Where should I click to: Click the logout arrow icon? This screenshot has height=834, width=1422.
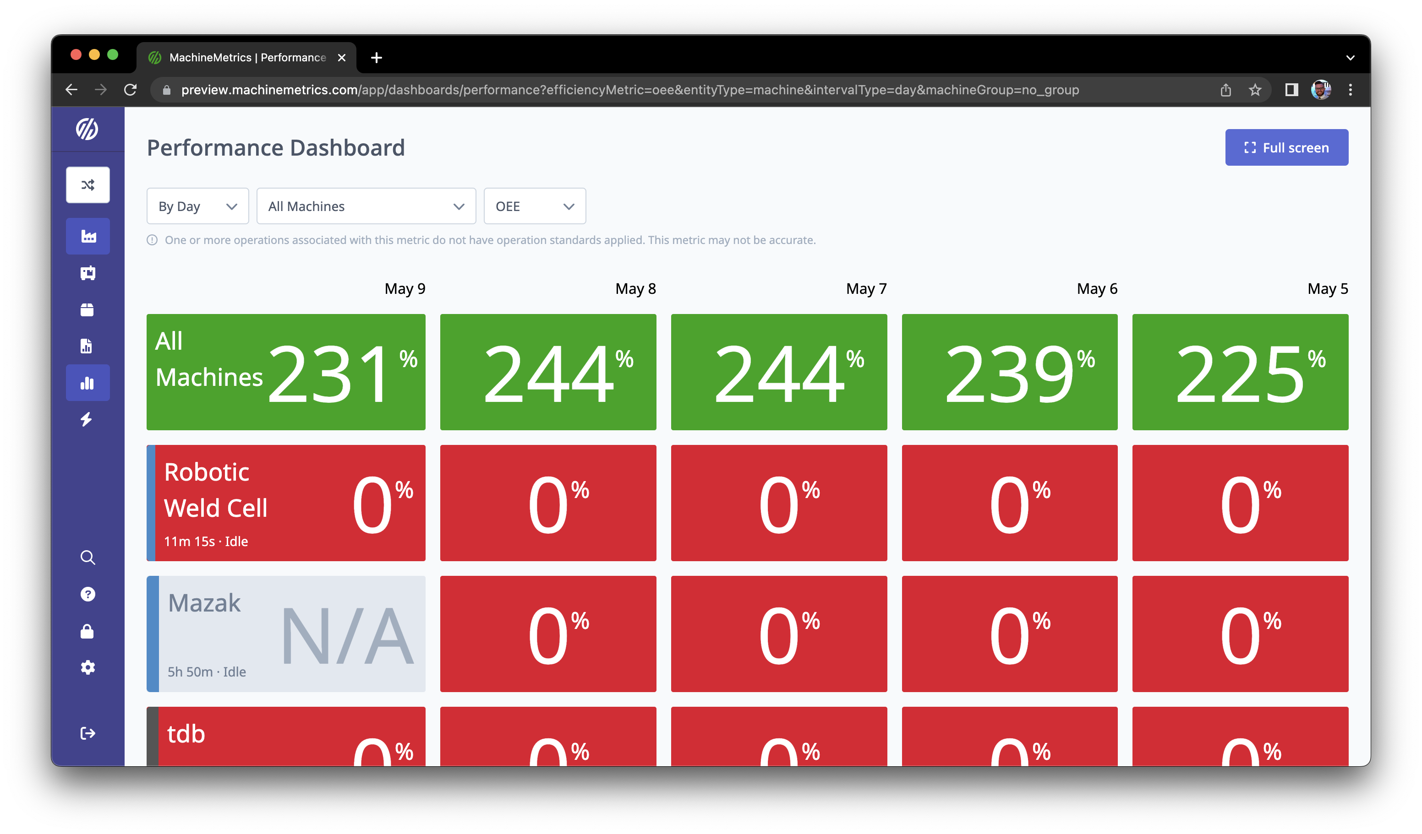(x=88, y=733)
